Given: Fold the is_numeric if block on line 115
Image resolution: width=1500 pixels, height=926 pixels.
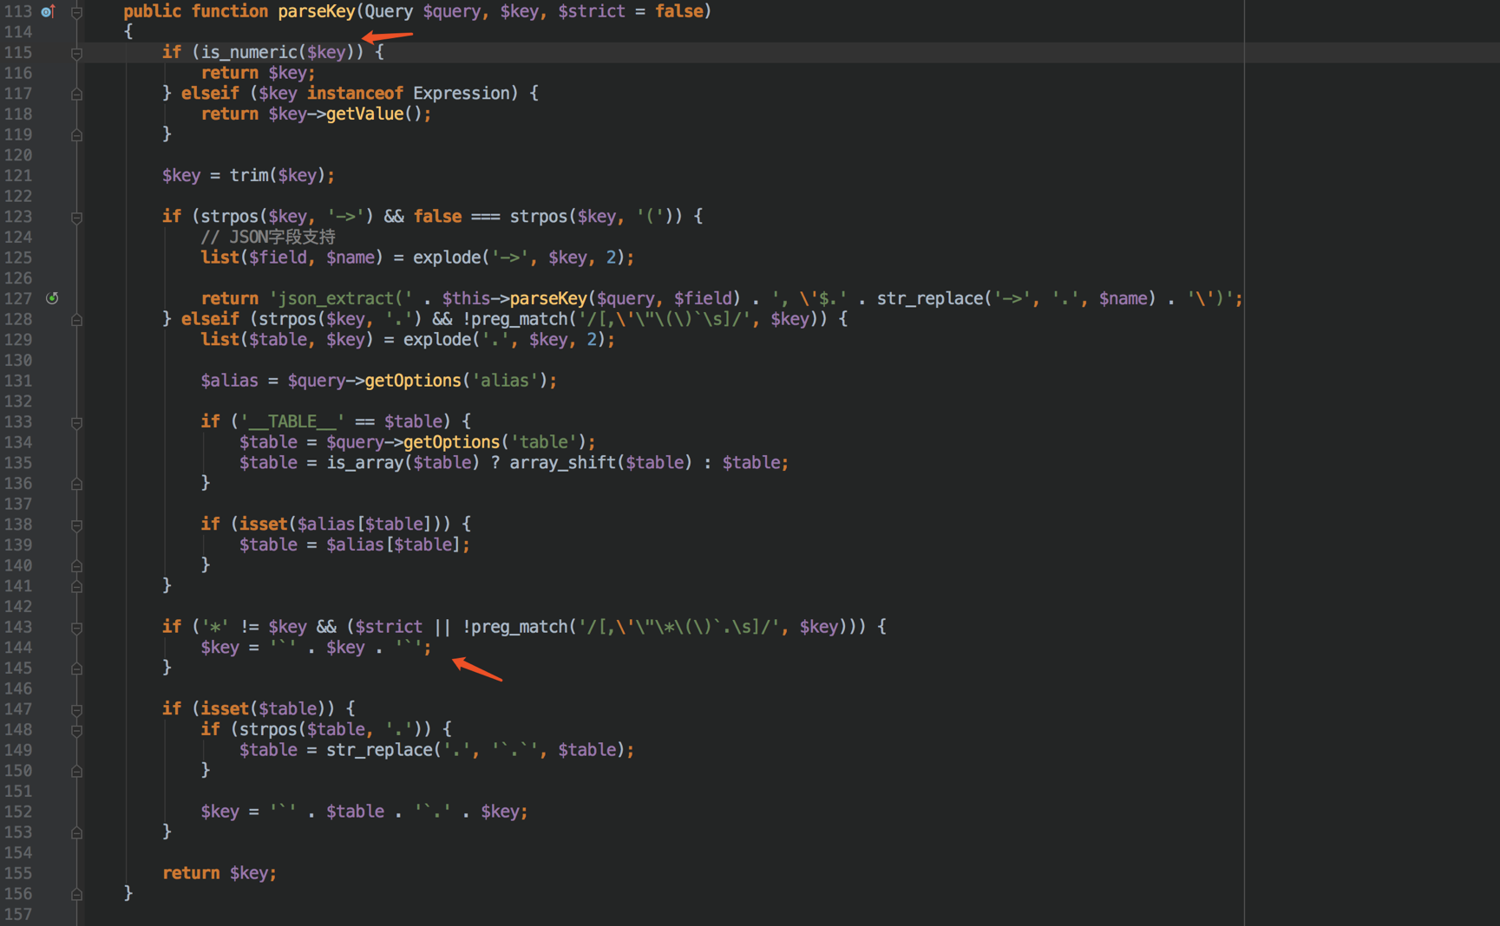Looking at the screenshot, I should tap(76, 53).
